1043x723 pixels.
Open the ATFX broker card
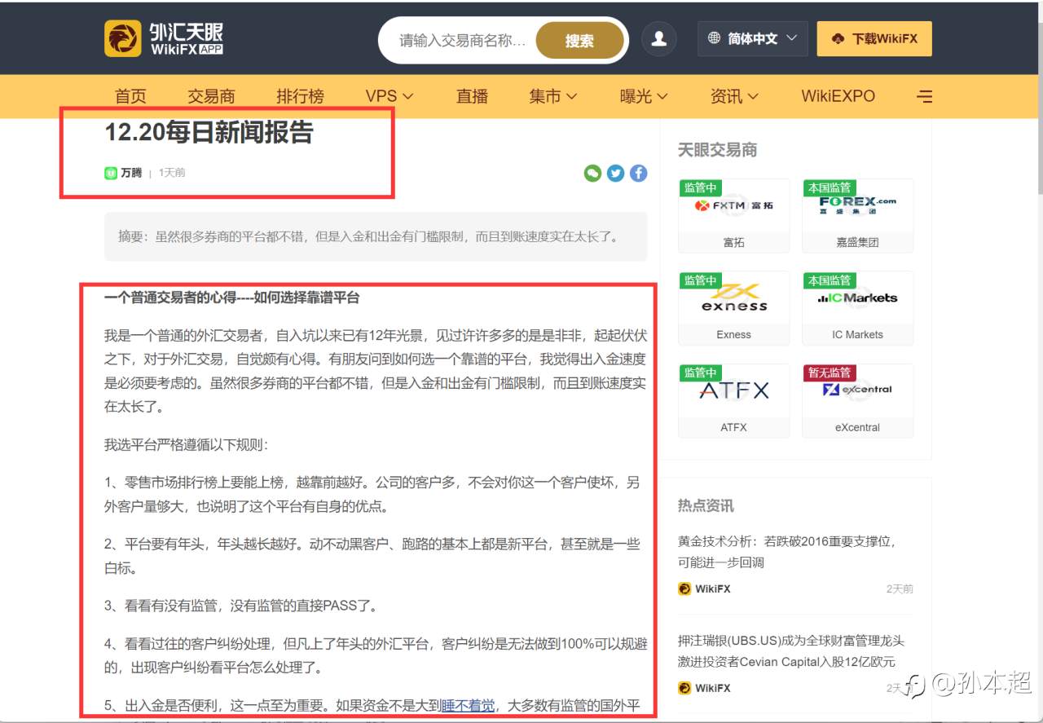coord(733,400)
